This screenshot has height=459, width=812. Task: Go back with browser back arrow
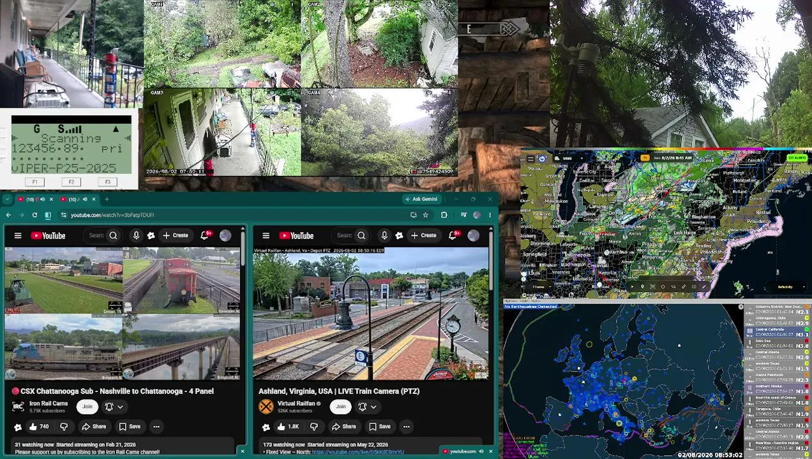[8, 215]
